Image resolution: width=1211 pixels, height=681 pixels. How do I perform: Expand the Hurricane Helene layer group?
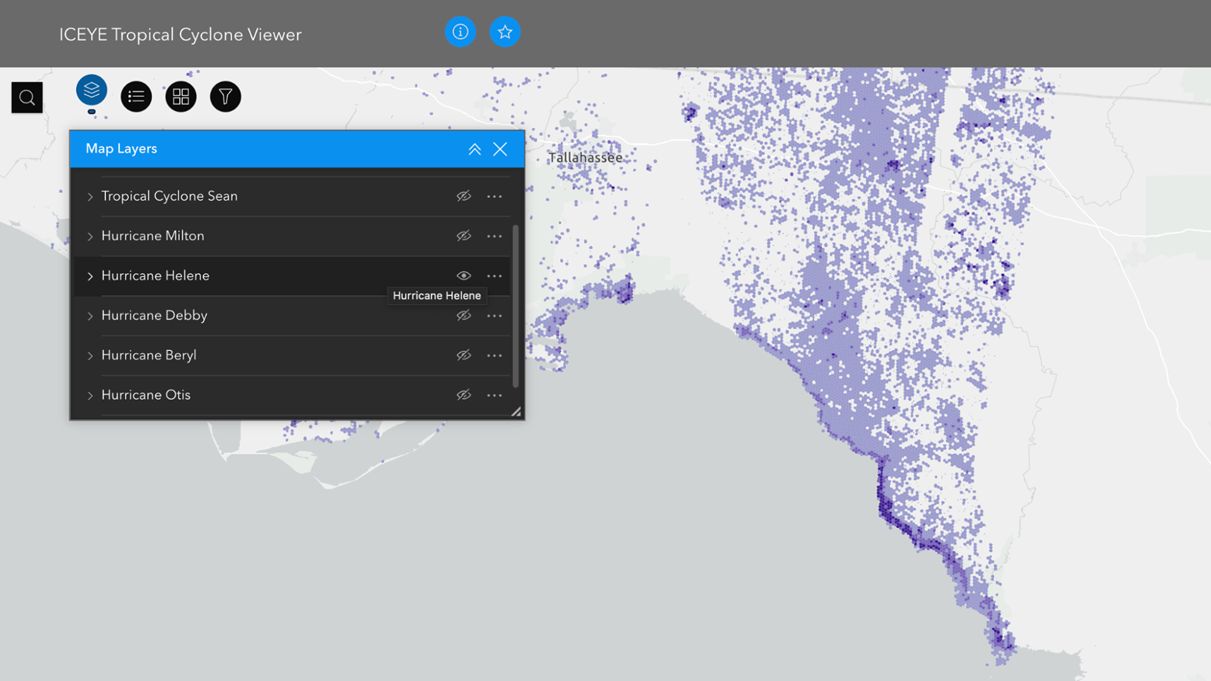tap(90, 276)
